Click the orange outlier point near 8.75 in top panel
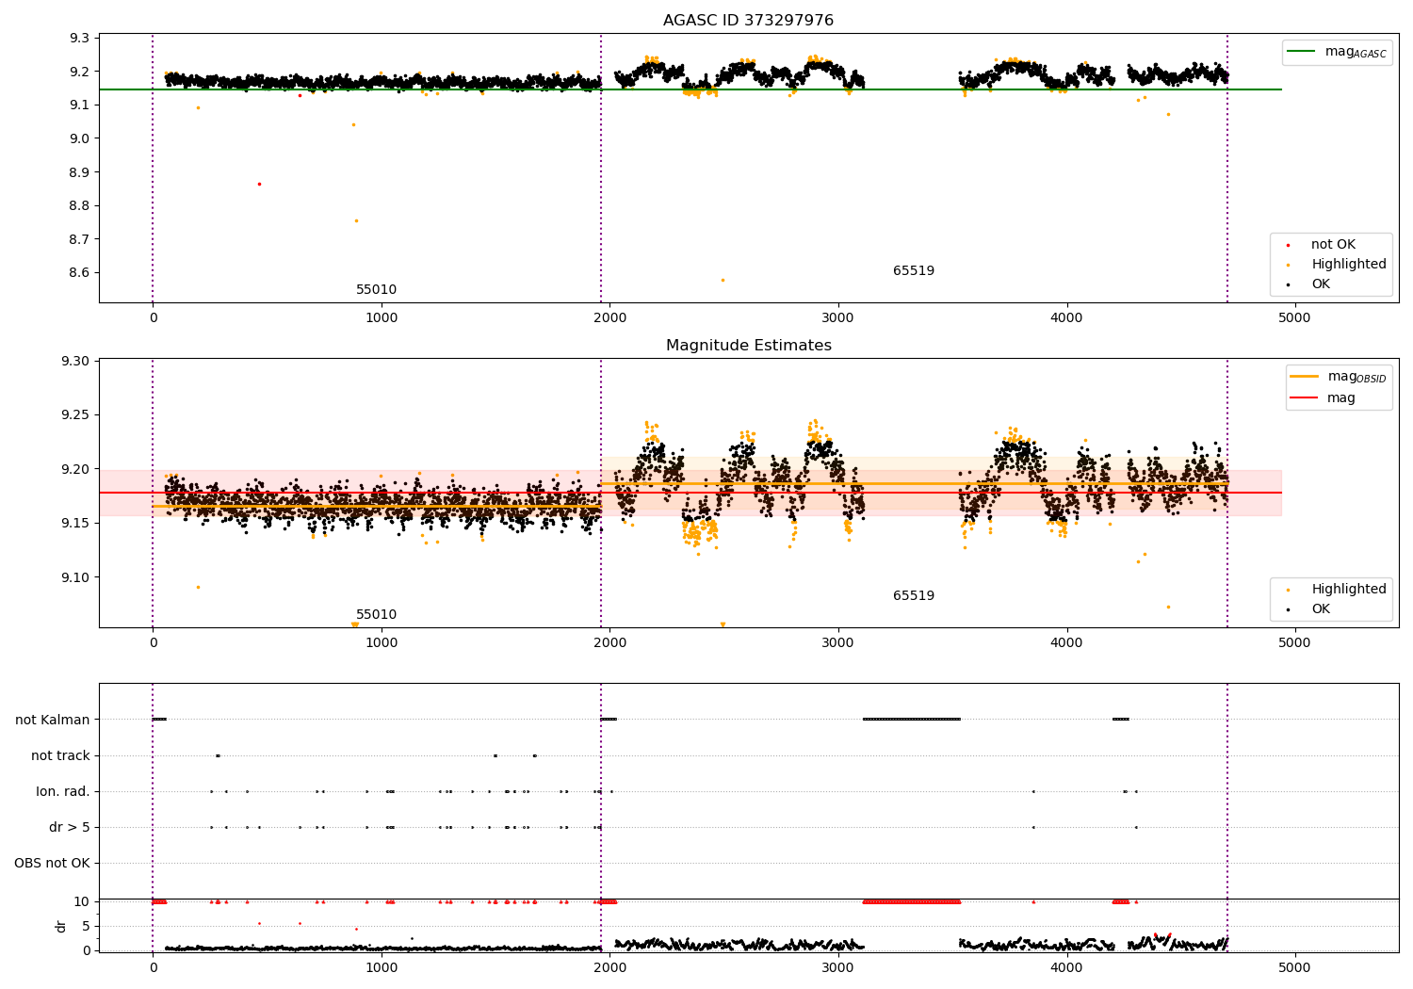The width and height of the screenshot is (1413, 989). tap(356, 220)
